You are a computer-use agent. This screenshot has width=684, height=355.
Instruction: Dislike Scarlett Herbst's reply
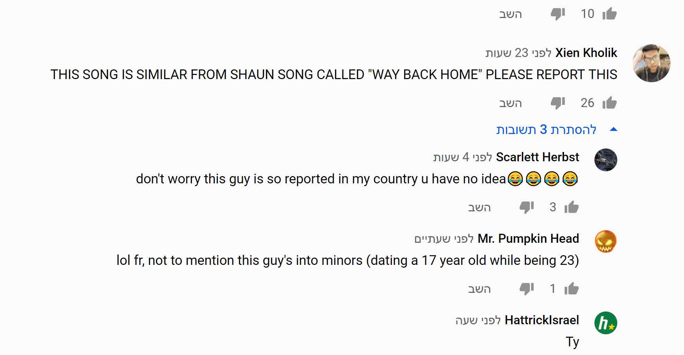[526, 207]
